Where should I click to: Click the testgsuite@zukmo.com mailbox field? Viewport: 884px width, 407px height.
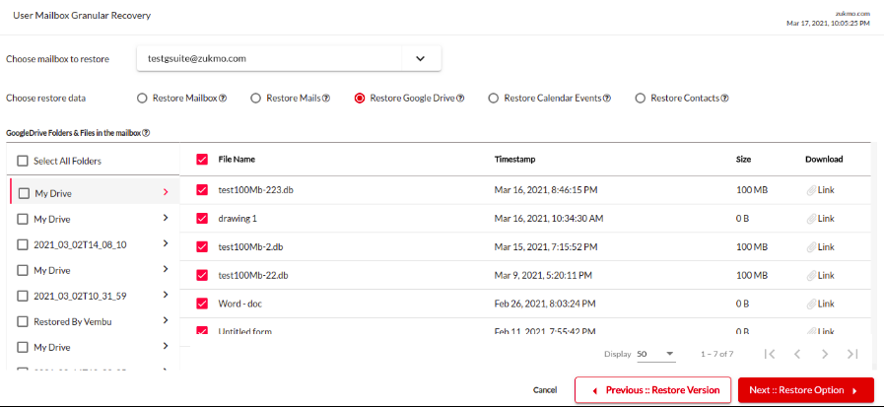pyautogui.click(x=289, y=58)
